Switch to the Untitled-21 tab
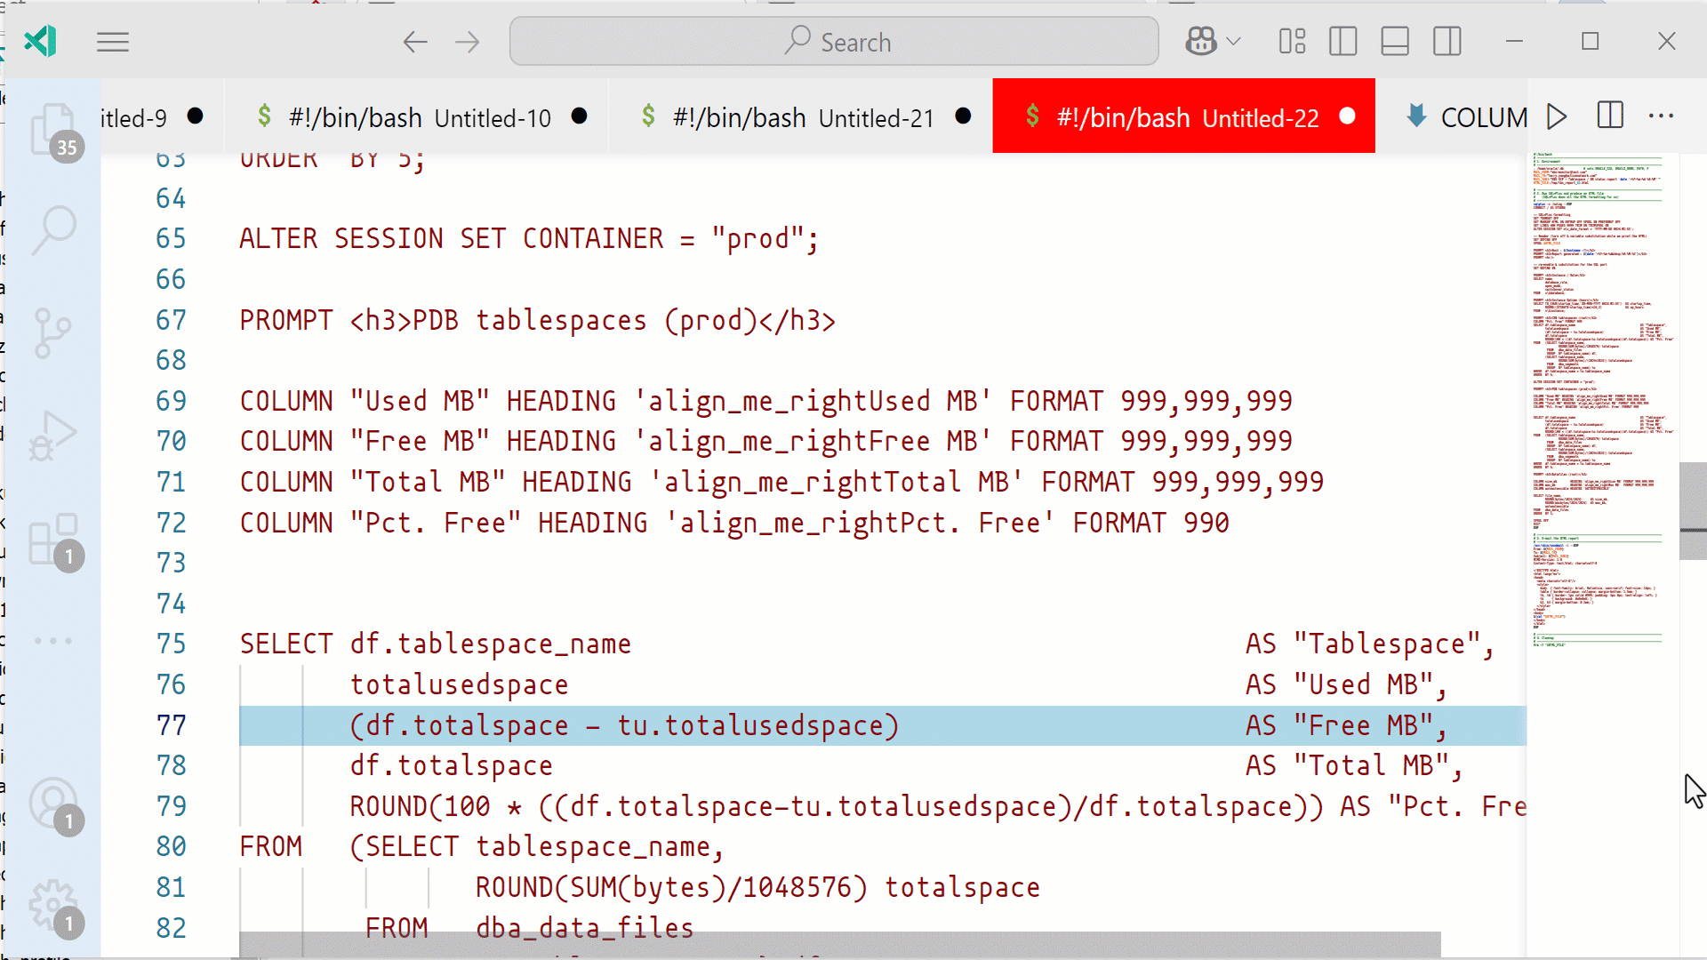This screenshot has width=1707, height=960. point(802,116)
